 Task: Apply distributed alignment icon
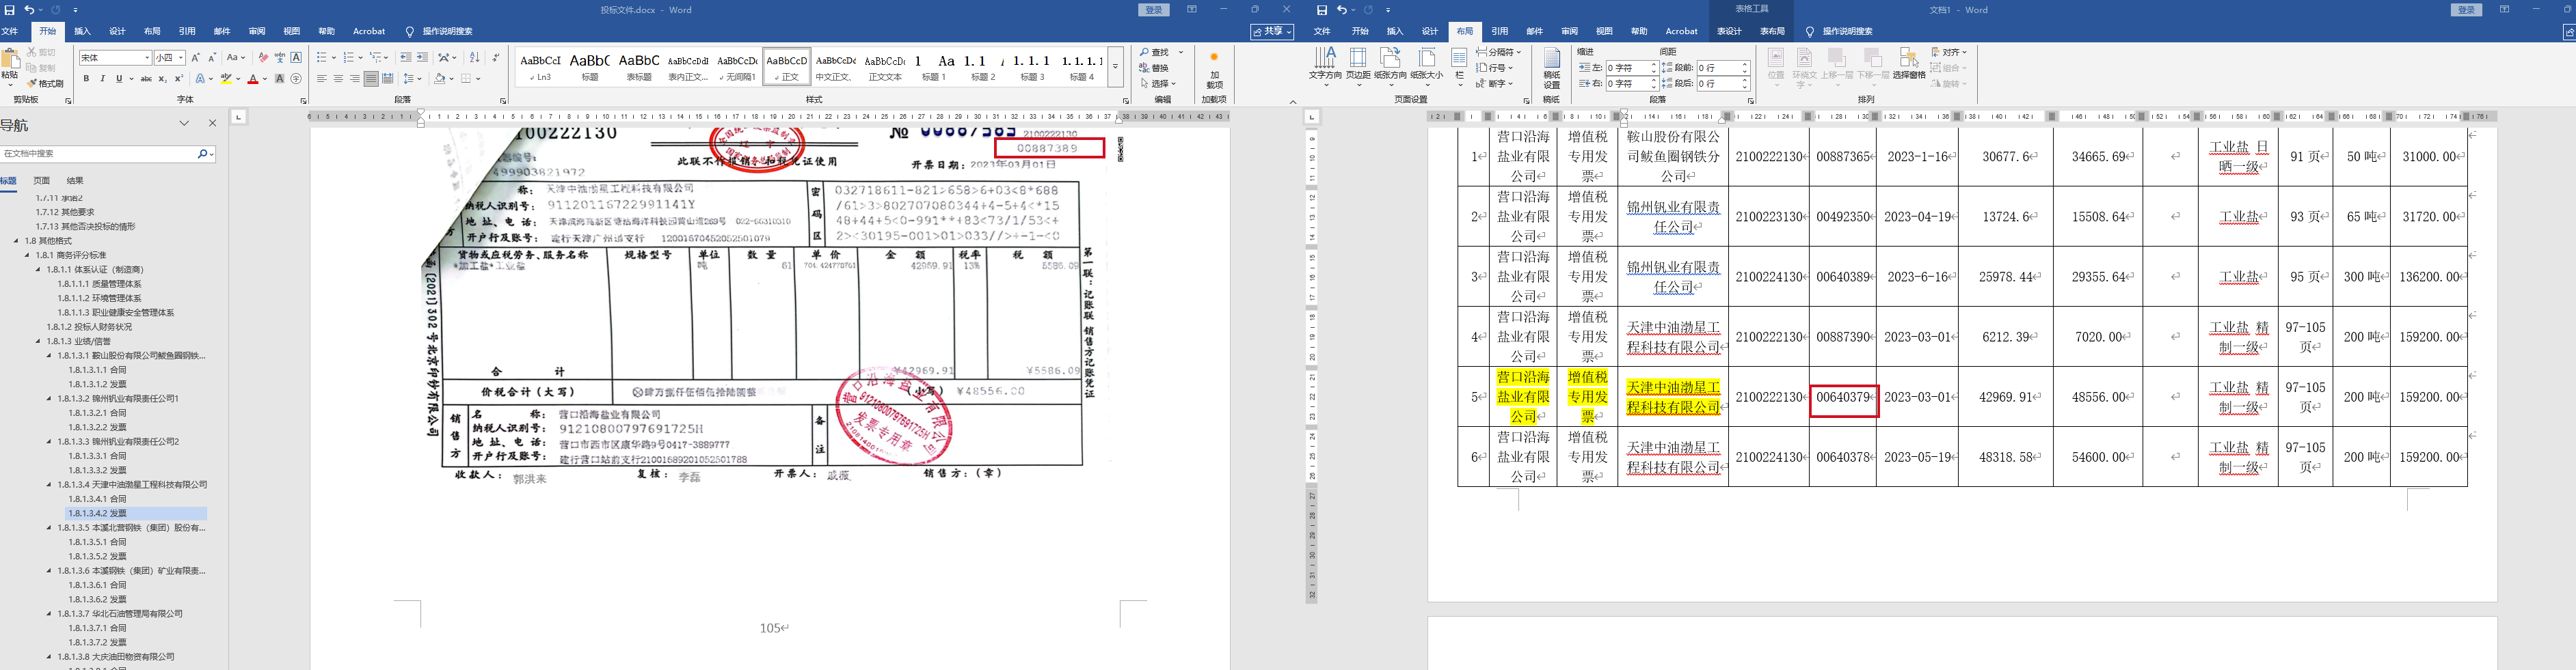pyautogui.click(x=387, y=79)
